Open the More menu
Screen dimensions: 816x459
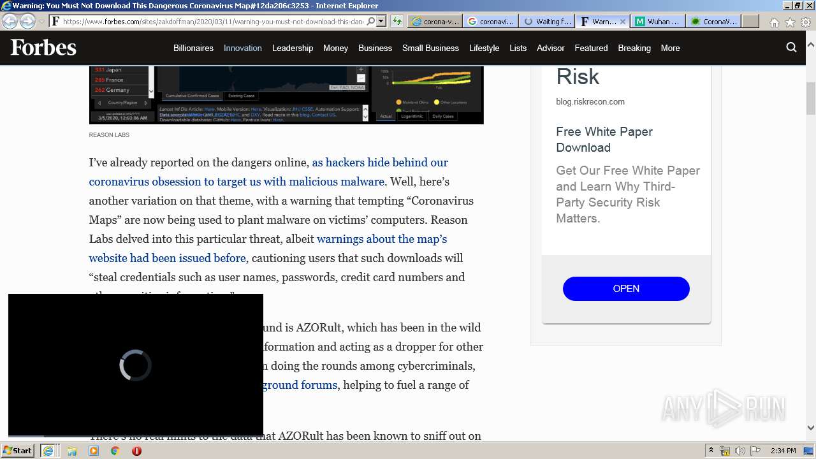670,48
